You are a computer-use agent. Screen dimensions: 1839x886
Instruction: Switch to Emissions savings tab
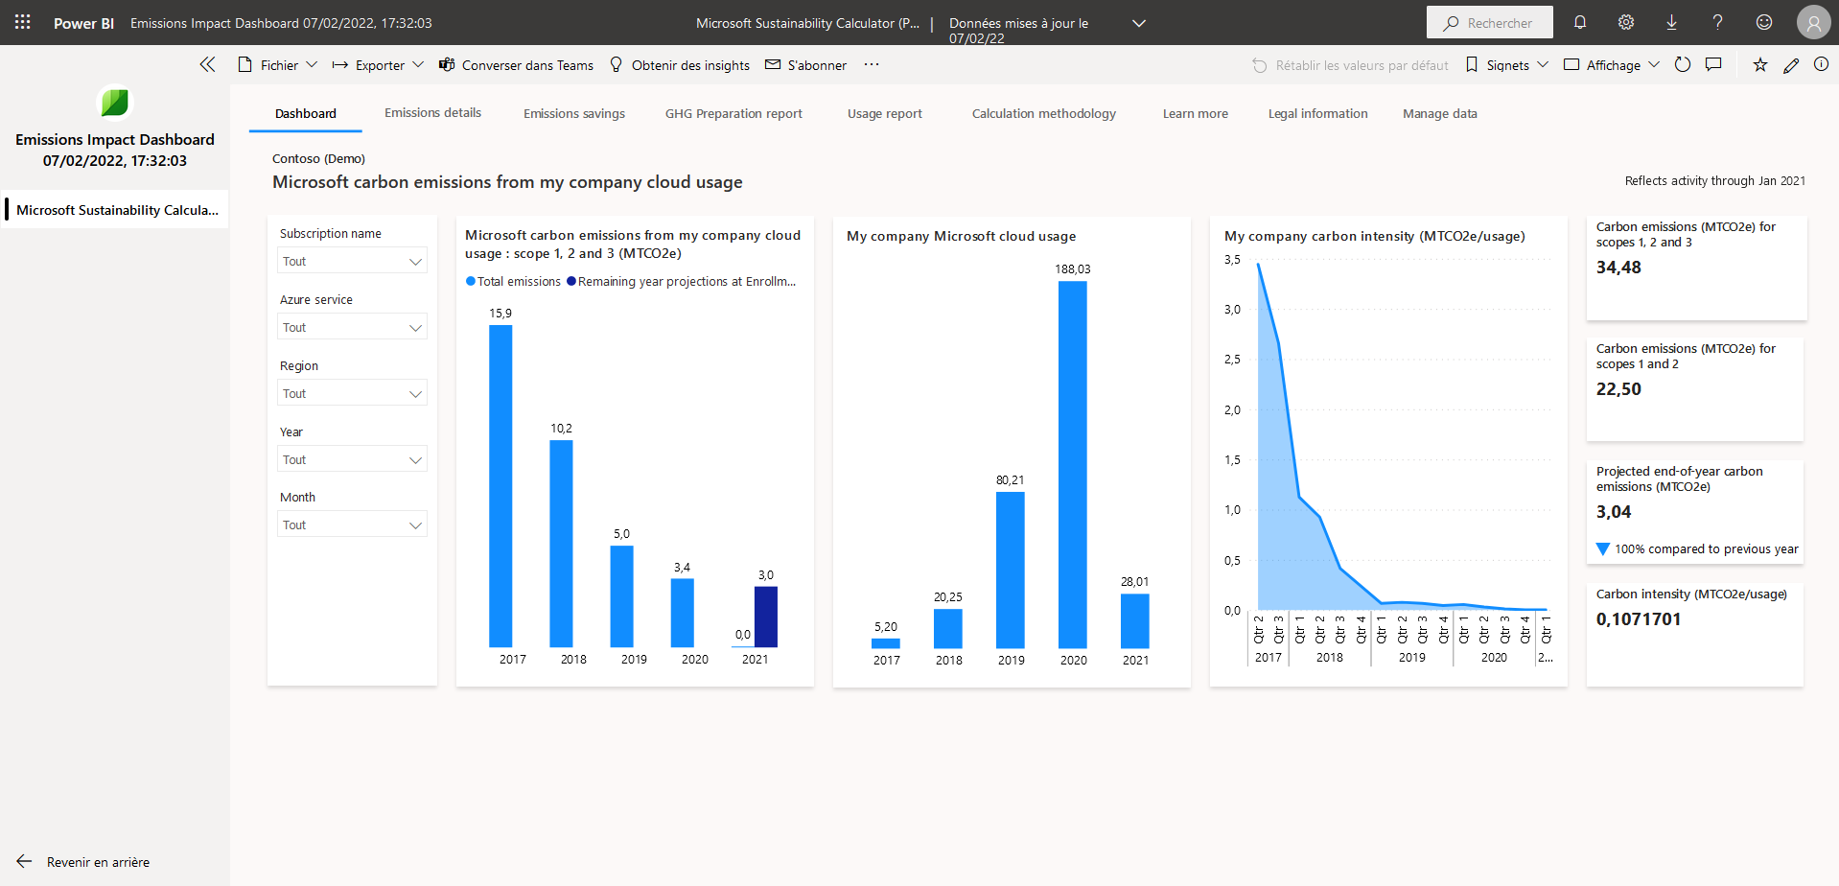[x=574, y=113]
